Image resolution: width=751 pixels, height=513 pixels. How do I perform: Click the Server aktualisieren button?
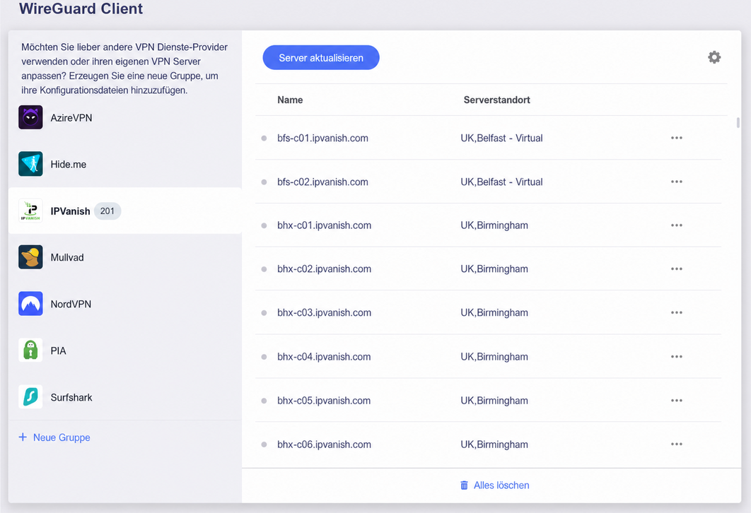[321, 57]
